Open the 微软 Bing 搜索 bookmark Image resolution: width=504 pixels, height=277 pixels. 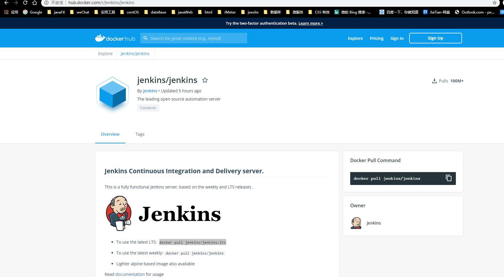353,12
